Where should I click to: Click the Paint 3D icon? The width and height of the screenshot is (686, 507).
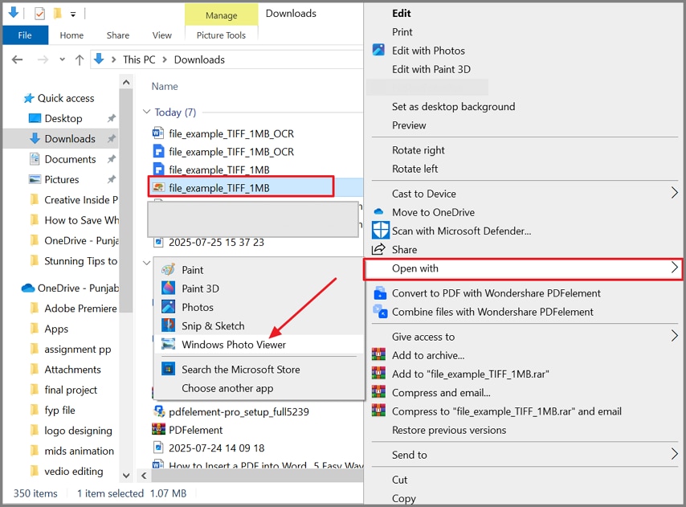point(168,288)
